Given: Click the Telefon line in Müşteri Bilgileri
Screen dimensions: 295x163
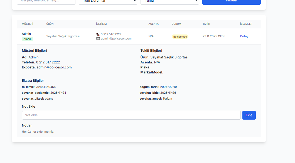Looking at the screenshot, I should click(41, 62).
